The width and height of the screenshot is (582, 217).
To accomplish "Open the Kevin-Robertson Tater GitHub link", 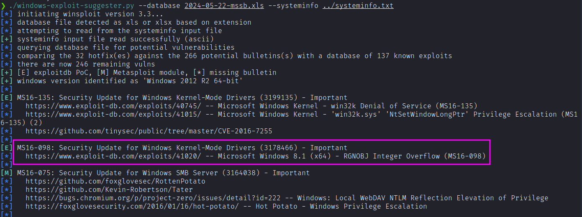I will 109,189.
